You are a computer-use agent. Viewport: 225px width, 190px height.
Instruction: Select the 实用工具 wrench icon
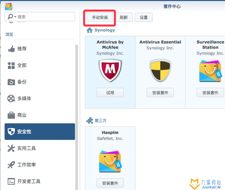pyautogui.click(x=11, y=148)
